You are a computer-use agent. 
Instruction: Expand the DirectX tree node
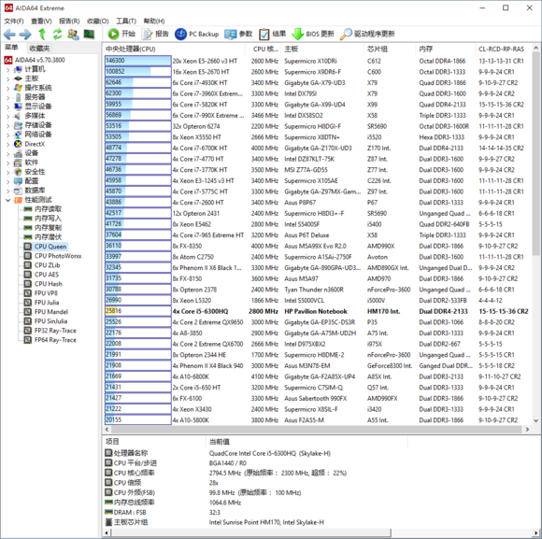click(8, 144)
